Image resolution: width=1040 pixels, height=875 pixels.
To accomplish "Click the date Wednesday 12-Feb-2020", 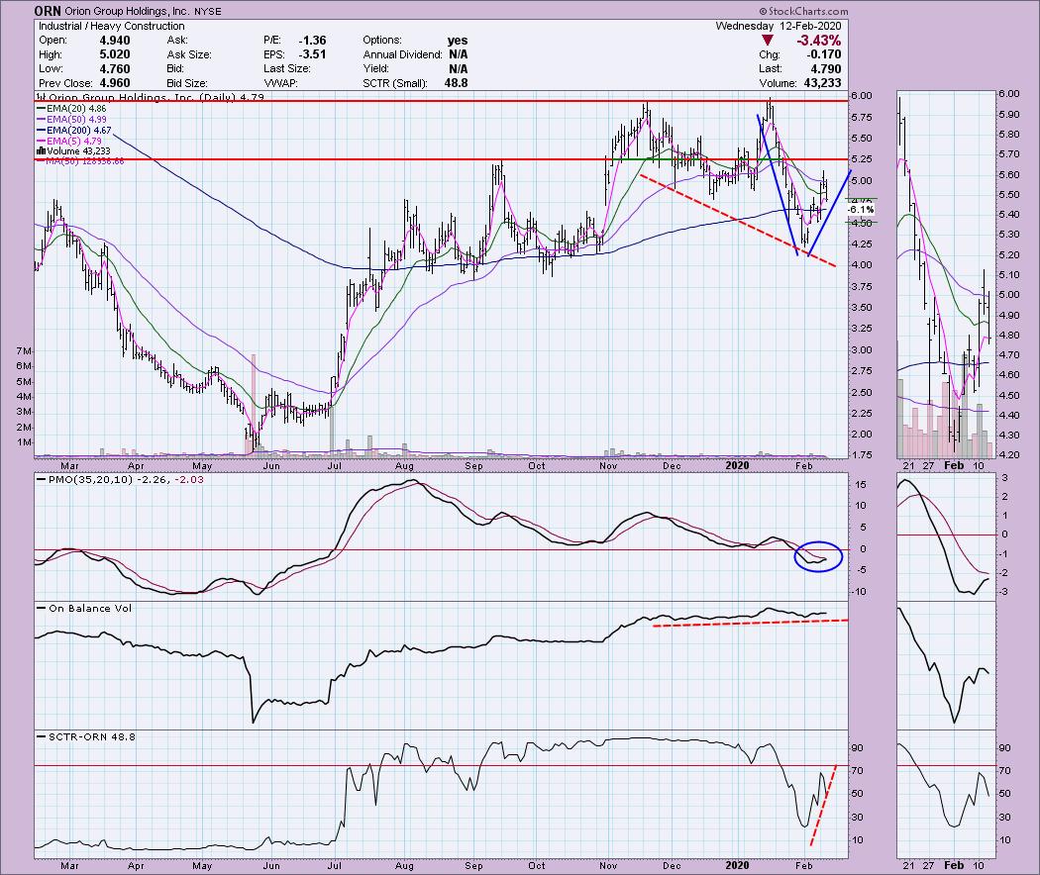I will tap(779, 26).
